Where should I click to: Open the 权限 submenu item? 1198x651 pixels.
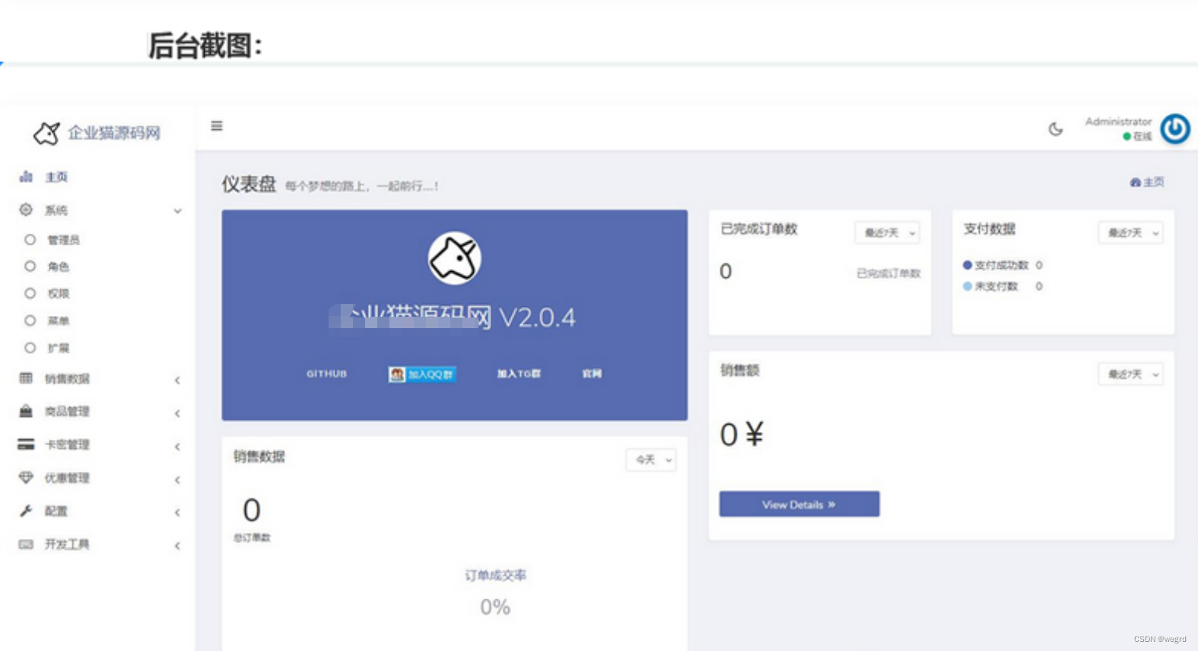[59, 293]
